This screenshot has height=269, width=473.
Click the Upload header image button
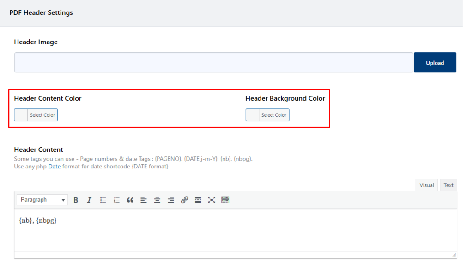point(435,63)
